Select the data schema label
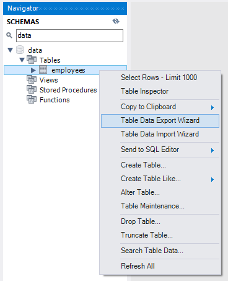This screenshot has height=281, width=228. click(35, 50)
